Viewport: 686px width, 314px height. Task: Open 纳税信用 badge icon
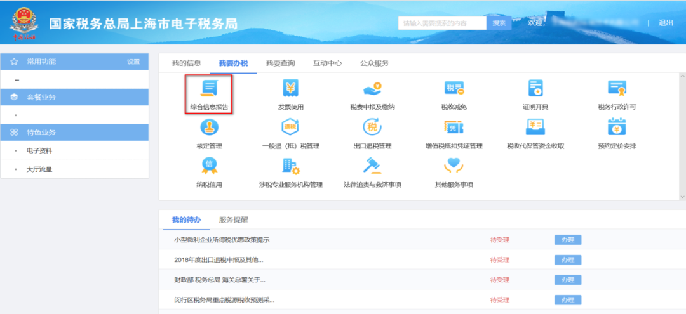[x=209, y=166]
